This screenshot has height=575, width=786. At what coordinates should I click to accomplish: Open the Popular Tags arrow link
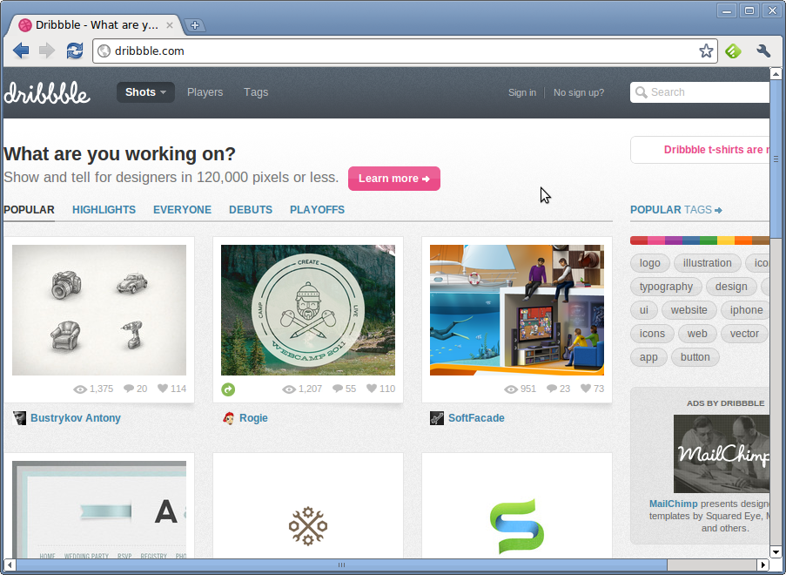point(675,210)
